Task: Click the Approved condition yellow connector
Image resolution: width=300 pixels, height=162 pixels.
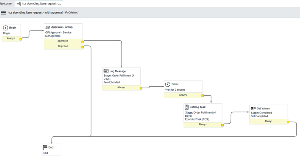Action: [x=82, y=42]
